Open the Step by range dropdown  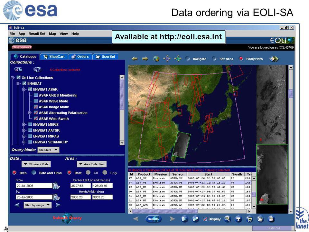click(37, 205)
